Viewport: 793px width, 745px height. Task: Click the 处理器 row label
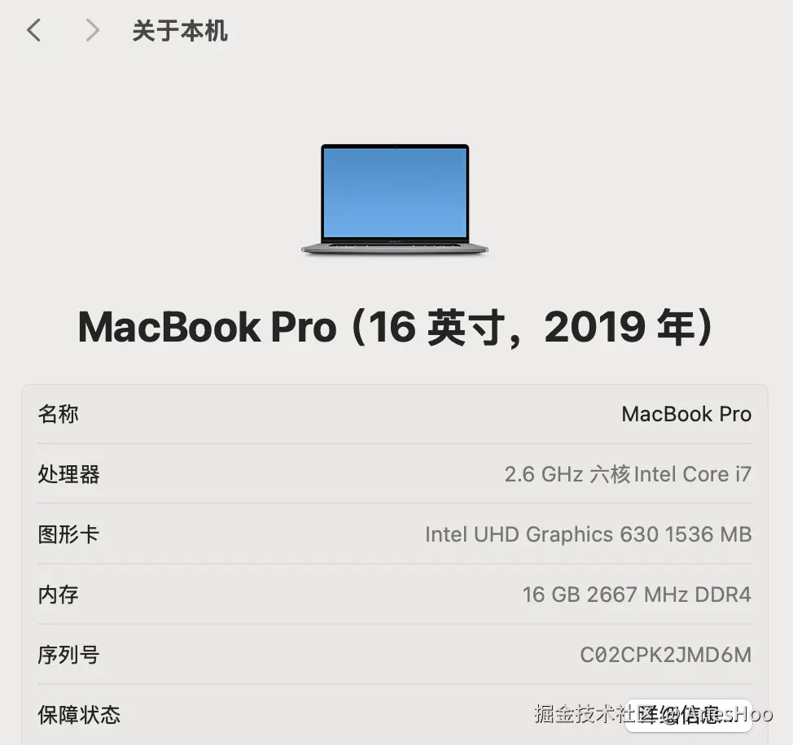pos(68,474)
